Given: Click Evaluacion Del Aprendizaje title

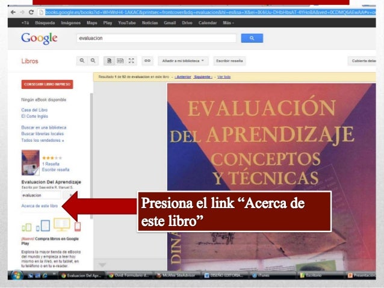Looking at the screenshot, I should point(51,182).
